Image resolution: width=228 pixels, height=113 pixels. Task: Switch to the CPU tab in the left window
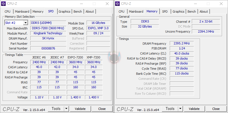(7, 12)
